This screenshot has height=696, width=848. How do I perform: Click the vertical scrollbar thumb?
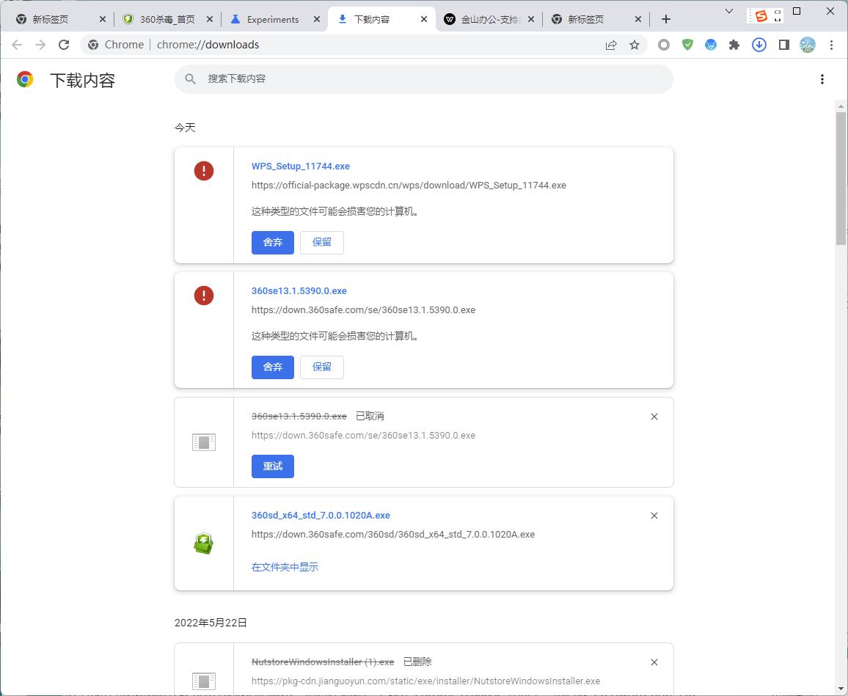(x=841, y=178)
